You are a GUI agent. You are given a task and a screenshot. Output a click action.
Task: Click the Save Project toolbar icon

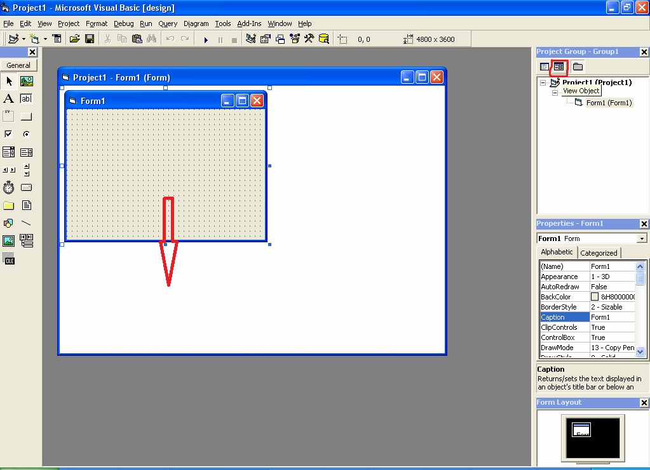coord(89,39)
